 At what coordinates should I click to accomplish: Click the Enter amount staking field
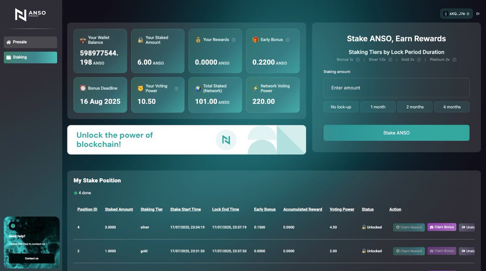click(x=396, y=88)
